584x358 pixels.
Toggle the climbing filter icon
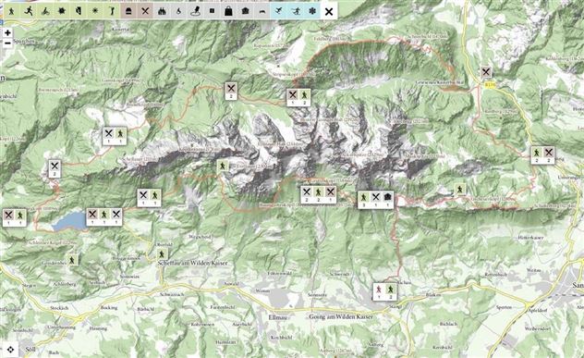coord(79,11)
